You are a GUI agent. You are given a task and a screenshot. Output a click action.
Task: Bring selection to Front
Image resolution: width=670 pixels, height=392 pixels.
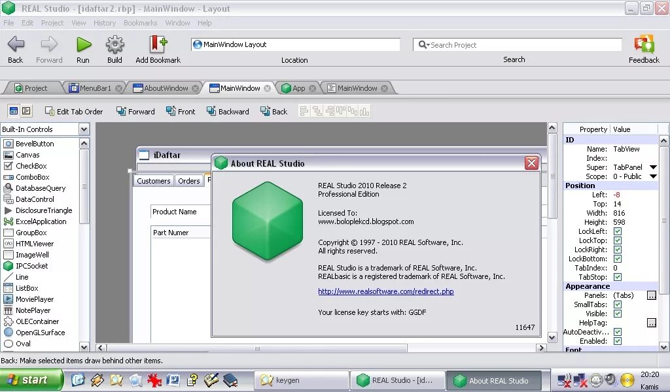point(181,111)
